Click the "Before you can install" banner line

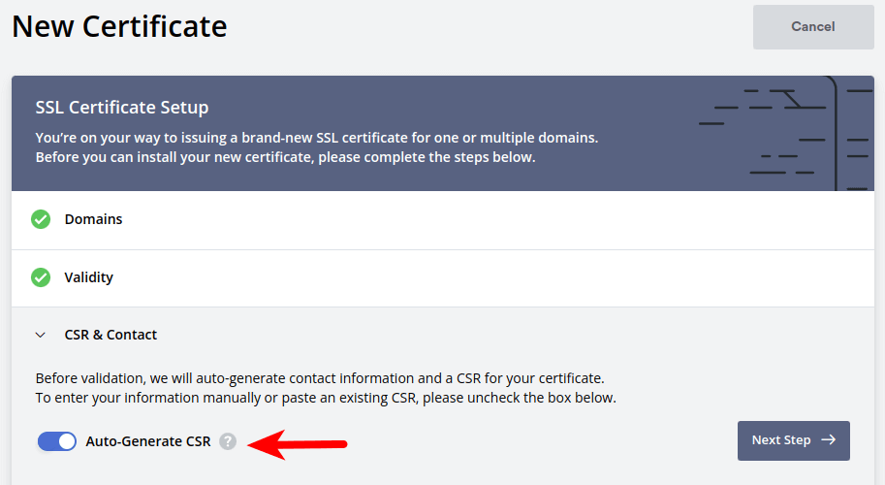point(285,156)
